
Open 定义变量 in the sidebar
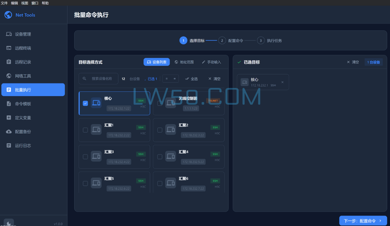33,117
